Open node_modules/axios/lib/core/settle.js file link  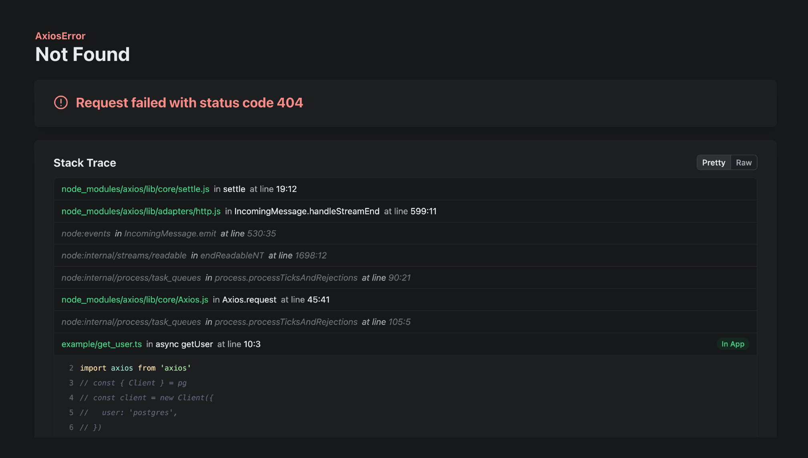point(135,189)
